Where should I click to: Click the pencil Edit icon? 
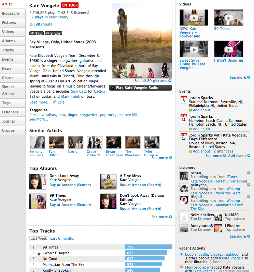[x=55, y=102]
